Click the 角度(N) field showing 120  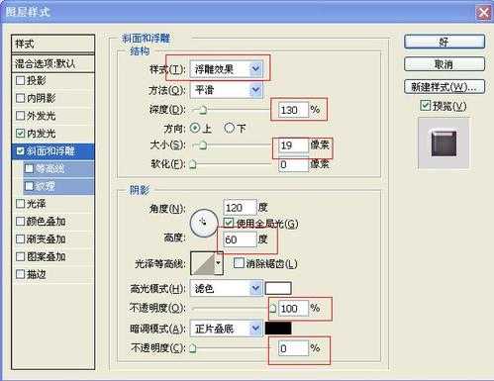point(240,208)
